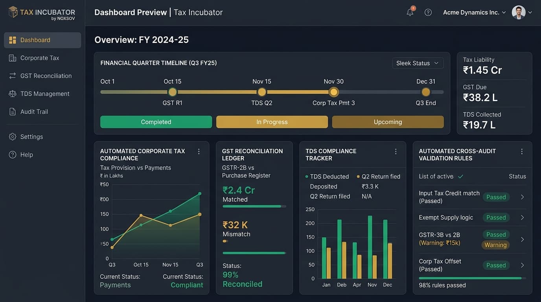Click the Dashboard grid icon in sidebar

pos(13,40)
